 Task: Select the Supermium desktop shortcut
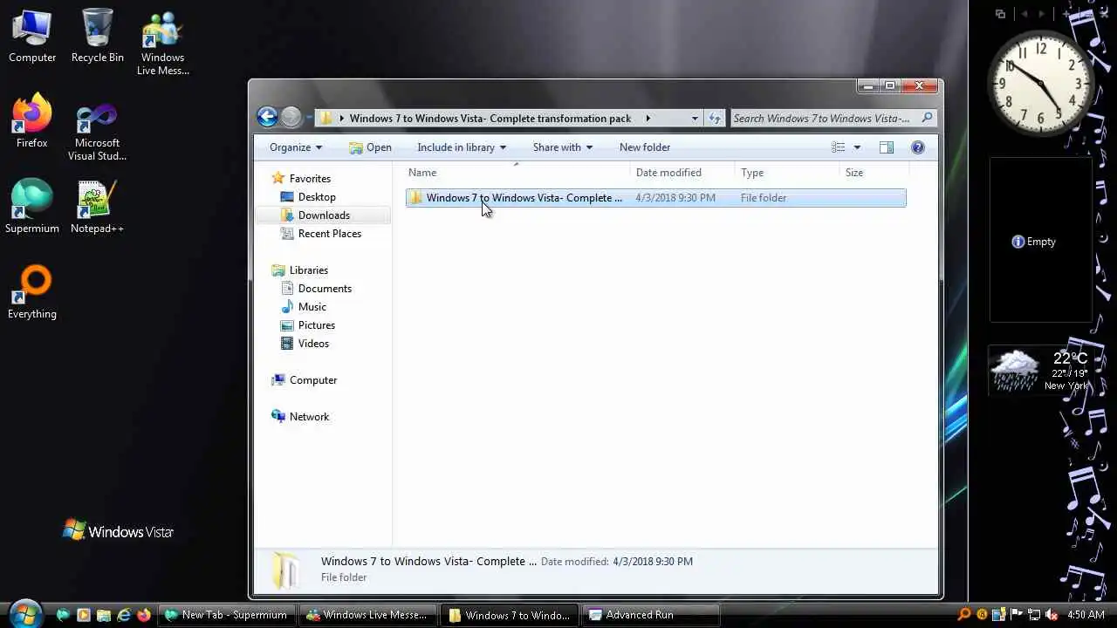[32, 207]
